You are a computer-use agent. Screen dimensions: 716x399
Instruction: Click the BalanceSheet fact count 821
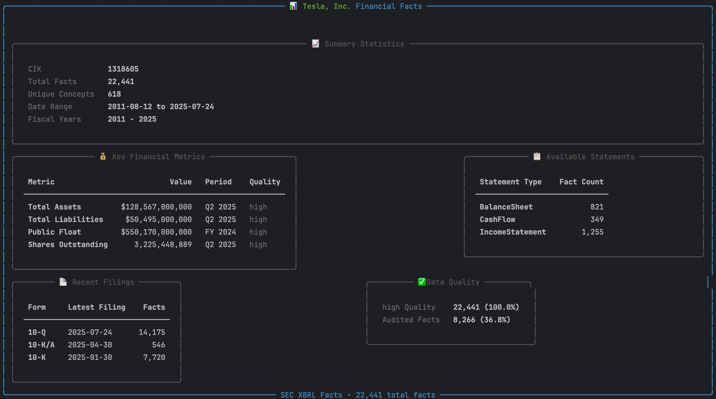597,207
